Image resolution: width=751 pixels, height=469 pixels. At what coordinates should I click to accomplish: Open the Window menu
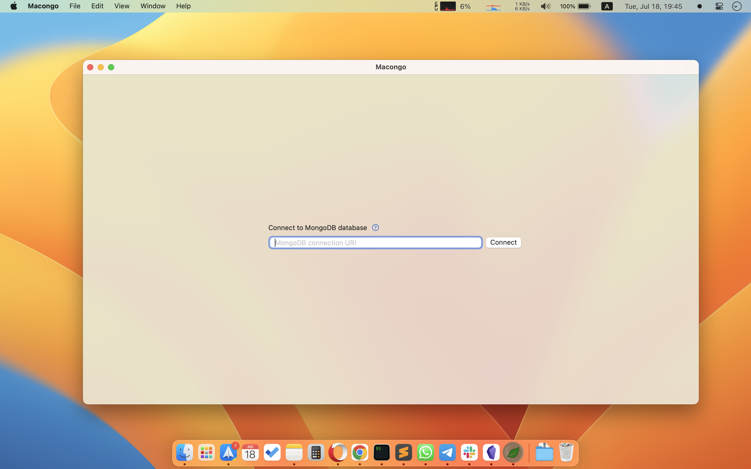pyautogui.click(x=153, y=6)
